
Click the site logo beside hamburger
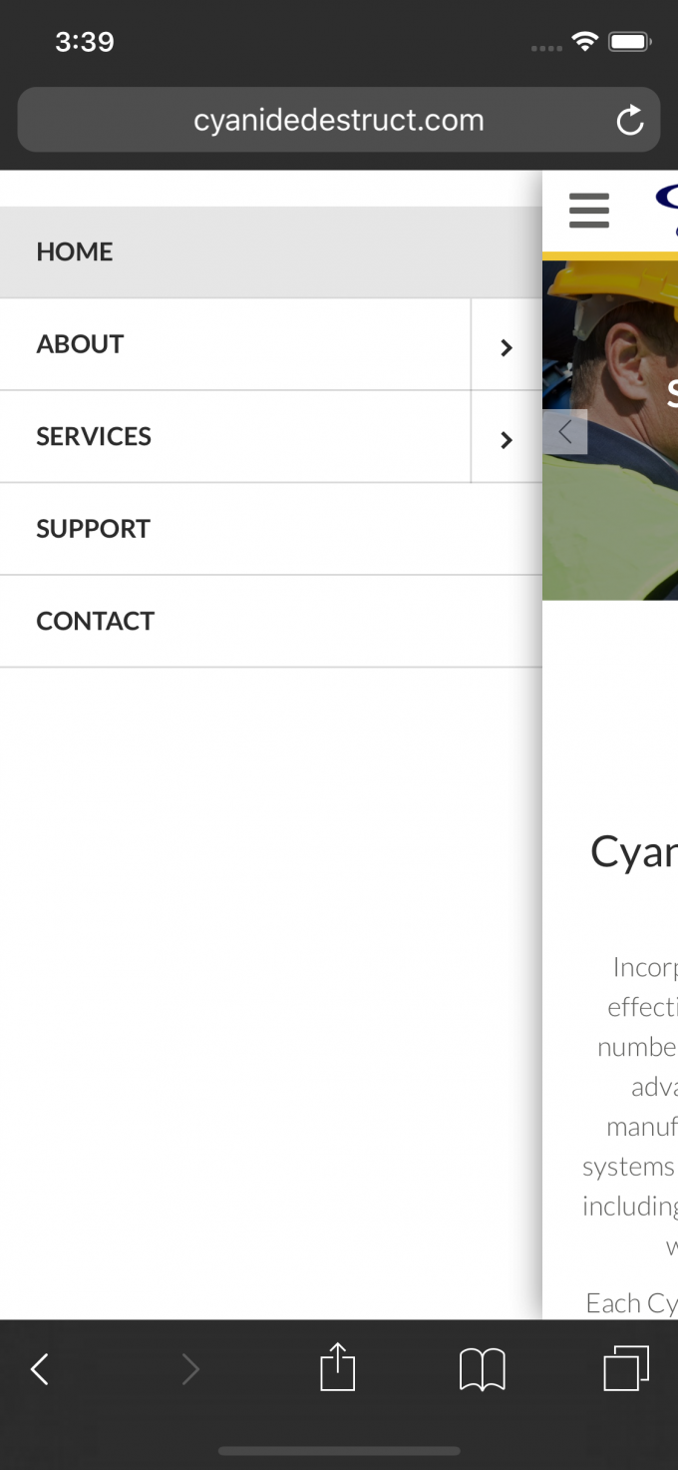tap(666, 211)
